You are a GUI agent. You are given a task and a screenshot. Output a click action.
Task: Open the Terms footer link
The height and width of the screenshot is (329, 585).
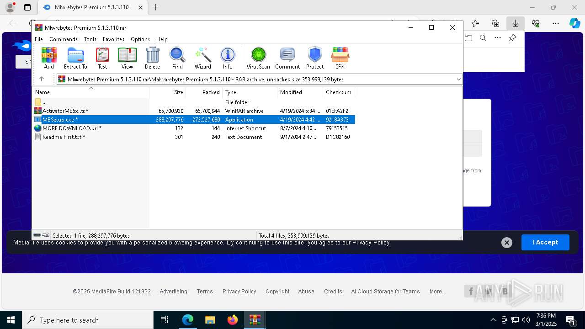[x=205, y=292]
